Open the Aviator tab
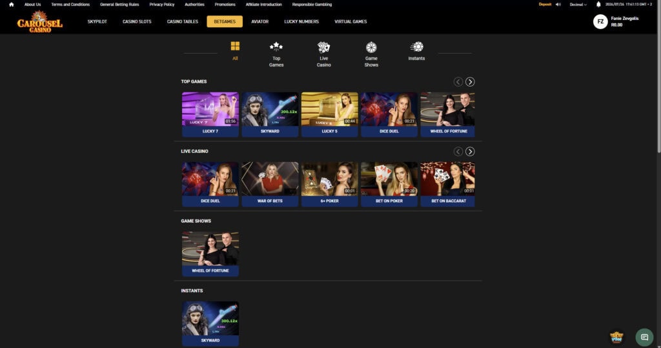 pyautogui.click(x=259, y=21)
